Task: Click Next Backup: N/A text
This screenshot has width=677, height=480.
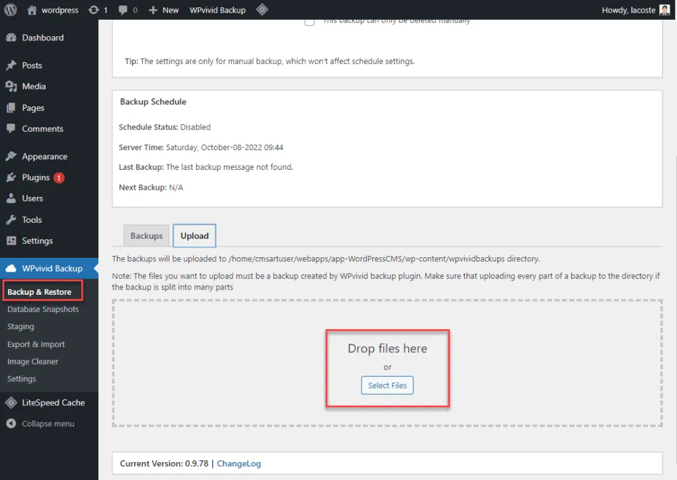Action: pos(151,187)
